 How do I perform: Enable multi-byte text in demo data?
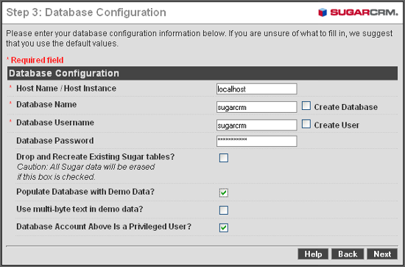224,210
